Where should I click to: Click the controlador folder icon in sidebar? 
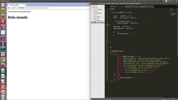(95, 9)
